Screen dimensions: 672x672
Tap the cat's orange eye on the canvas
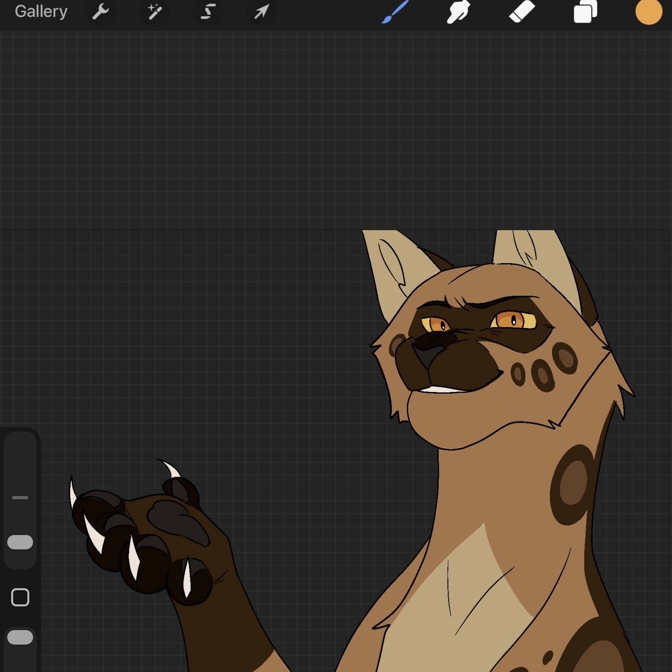pos(513,321)
